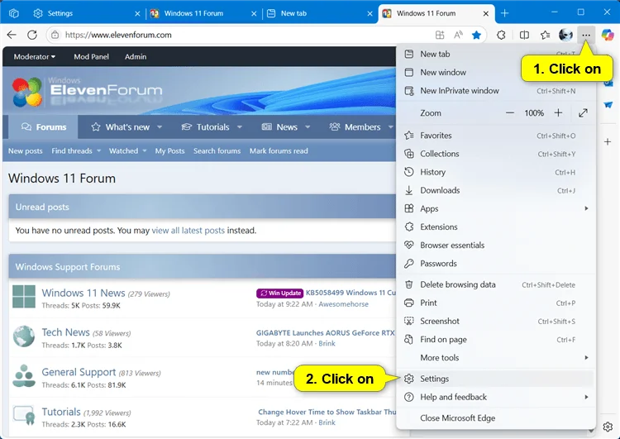Open the view all latest posts link

[188, 230]
